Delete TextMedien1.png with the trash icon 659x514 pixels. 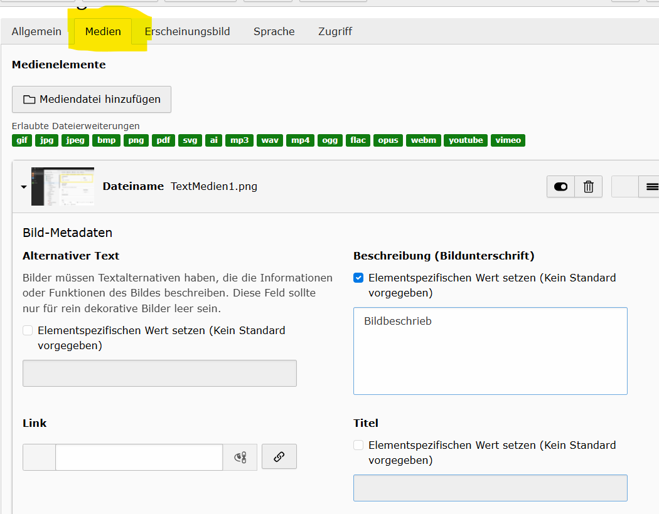click(588, 187)
